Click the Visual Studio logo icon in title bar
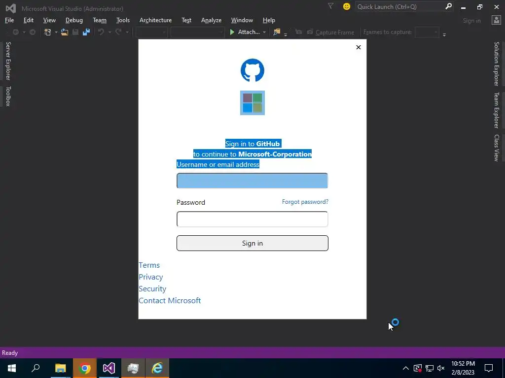Viewport: 505px width, 378px height. point(11,8)
